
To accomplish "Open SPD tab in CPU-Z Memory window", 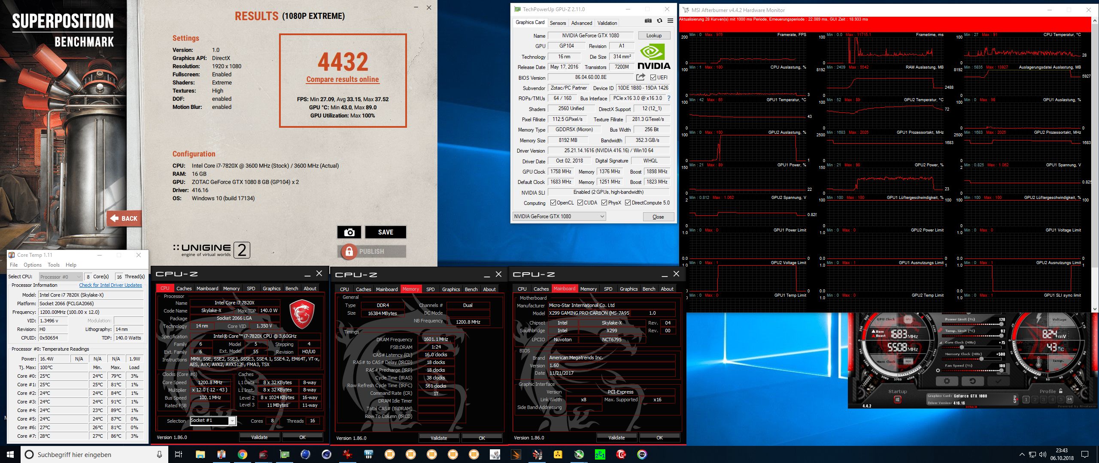I will click(x=430, y=289).
